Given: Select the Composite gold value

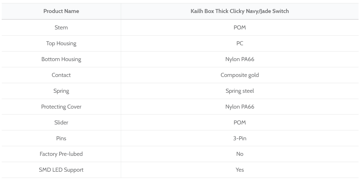Looking at the screenshot, I should [x=240, y=75].
